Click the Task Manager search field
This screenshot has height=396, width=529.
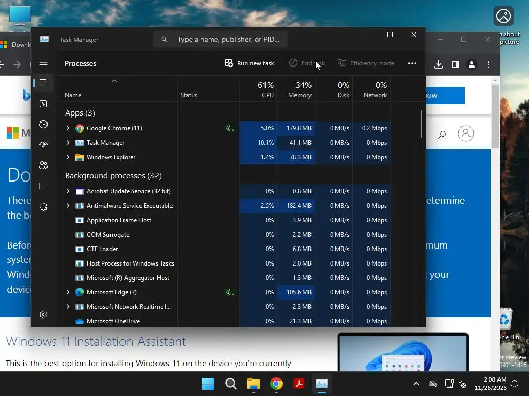pos(221,39)
